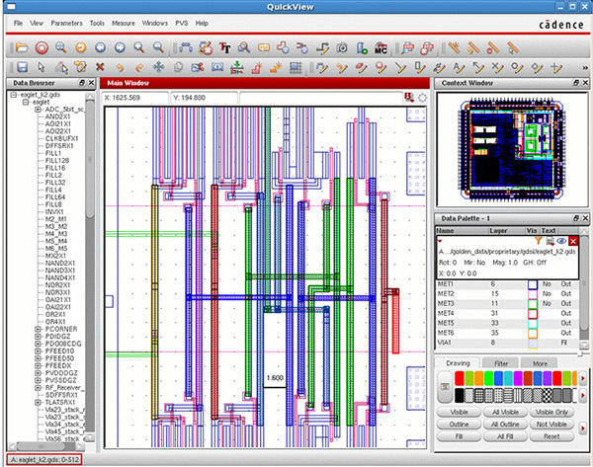Click the orange filter funnel icon
This screenshot has width=593, height=467.
click(x=538, y=240)
